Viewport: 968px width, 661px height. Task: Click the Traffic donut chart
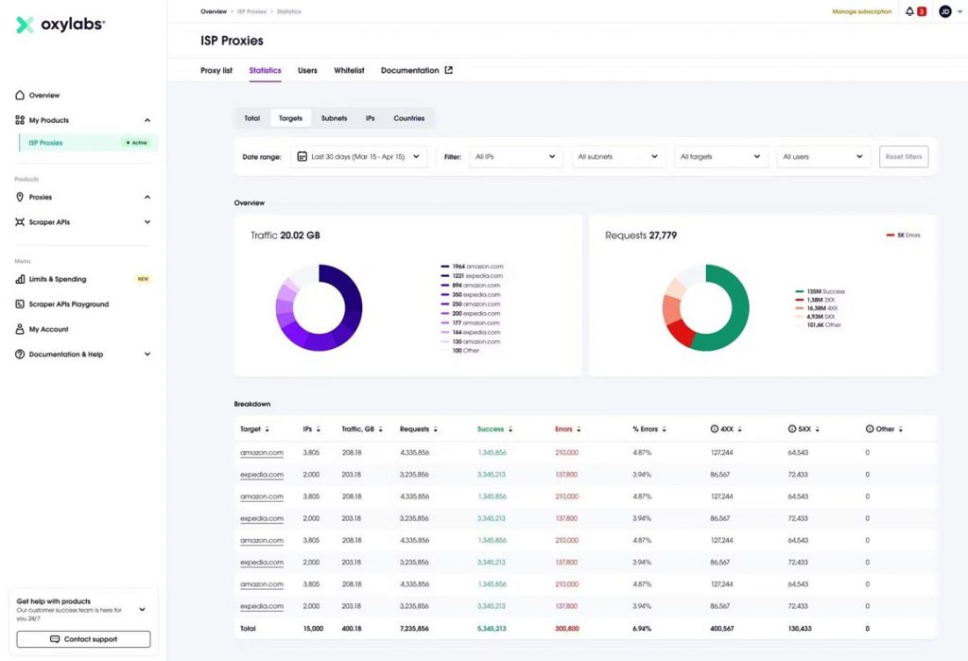coord(319,307)
